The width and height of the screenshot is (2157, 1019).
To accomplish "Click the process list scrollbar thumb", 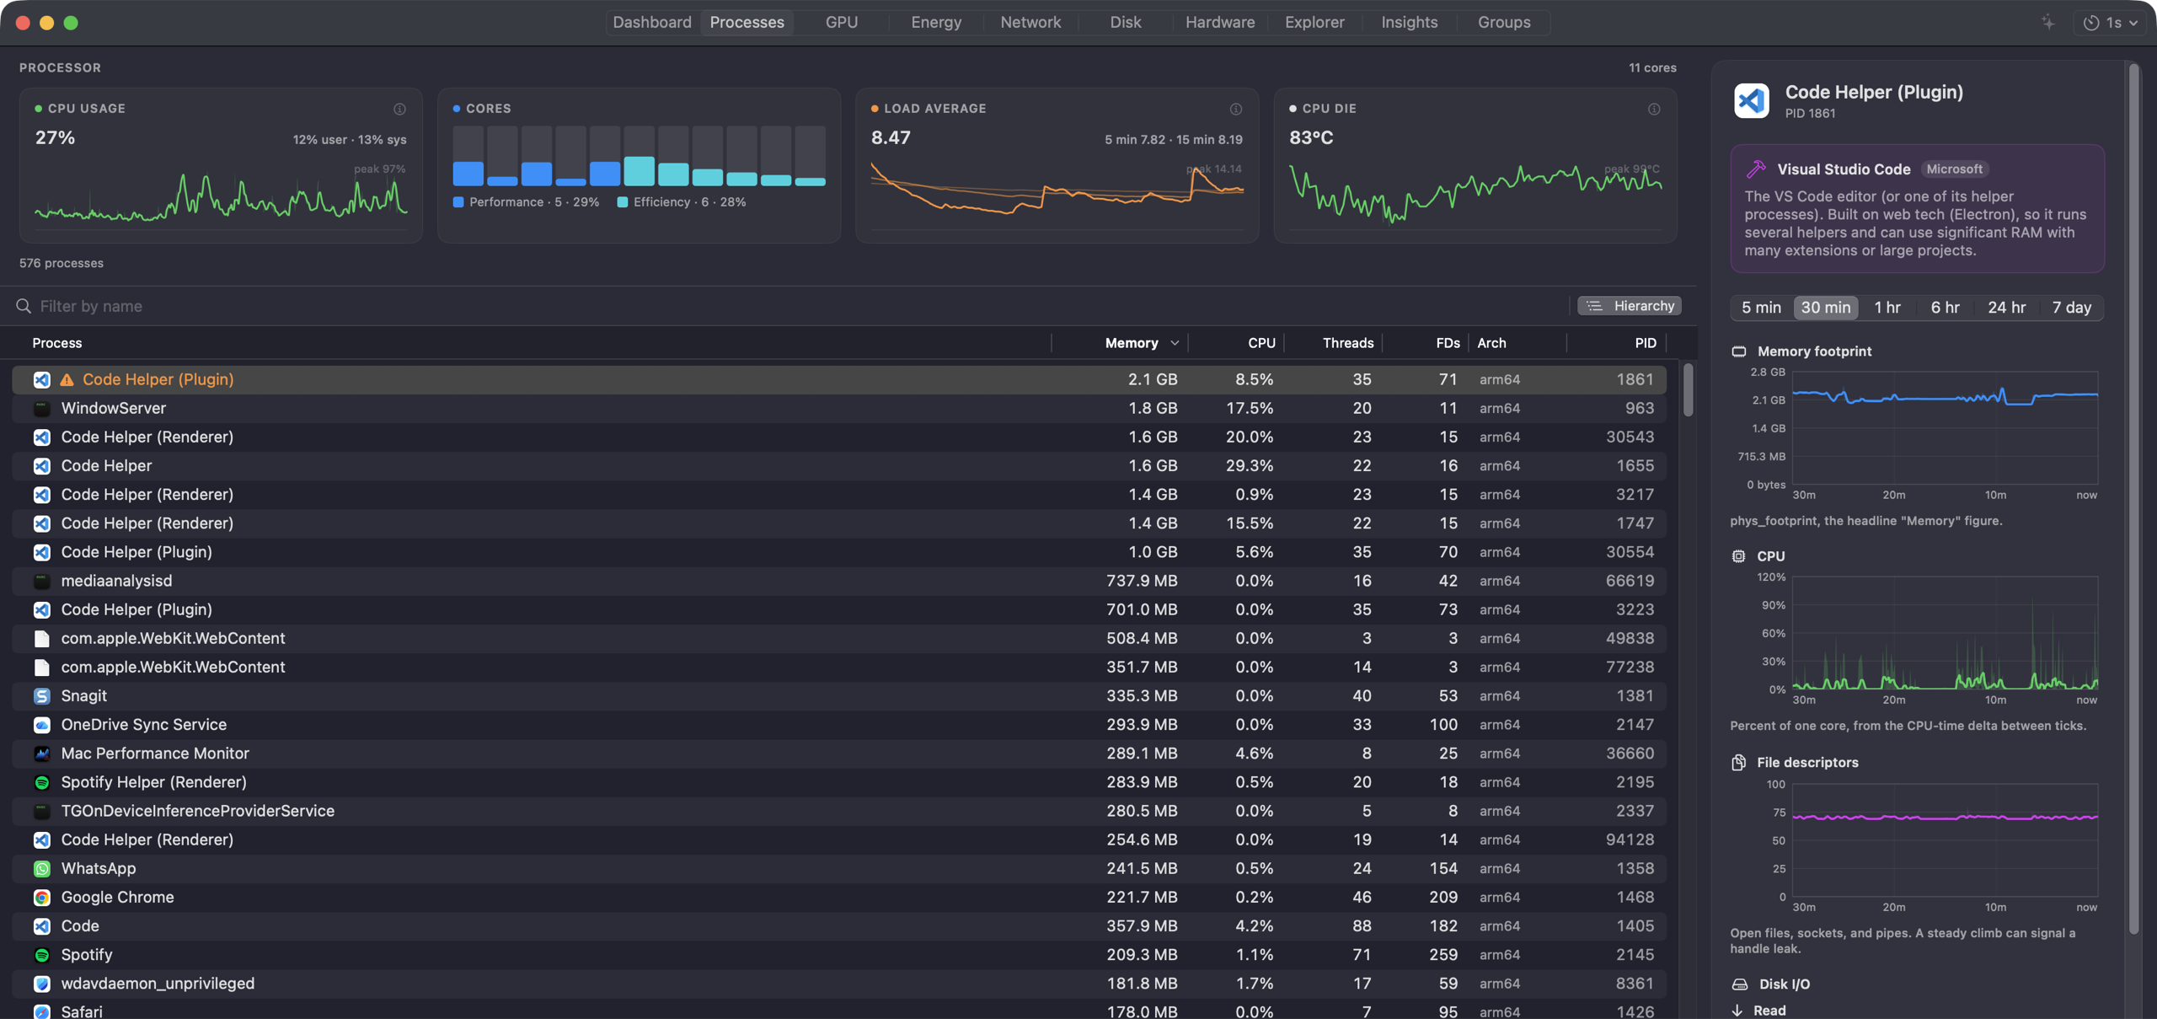I will coord(1688,390).
